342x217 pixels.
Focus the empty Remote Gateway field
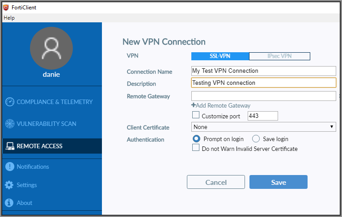[263, 96]
